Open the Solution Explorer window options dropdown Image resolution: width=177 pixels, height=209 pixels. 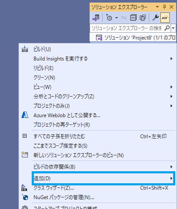[x=157, y=7]
